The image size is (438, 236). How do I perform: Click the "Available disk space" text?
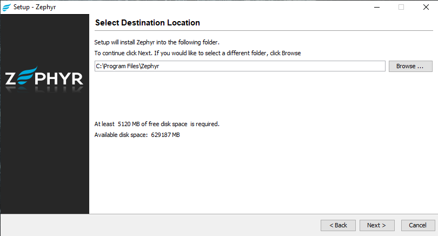pos(137,135)
